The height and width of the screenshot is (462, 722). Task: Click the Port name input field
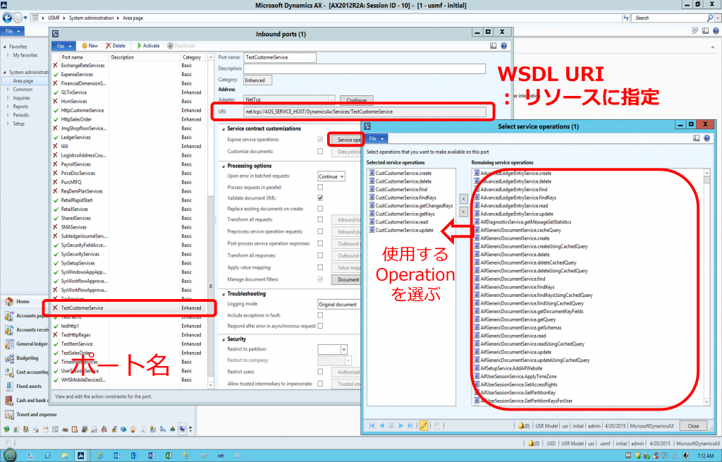[279, 57]
